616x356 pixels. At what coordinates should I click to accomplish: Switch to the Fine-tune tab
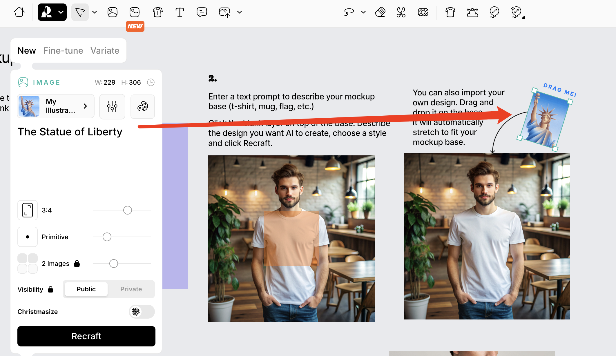pos(63,50)
